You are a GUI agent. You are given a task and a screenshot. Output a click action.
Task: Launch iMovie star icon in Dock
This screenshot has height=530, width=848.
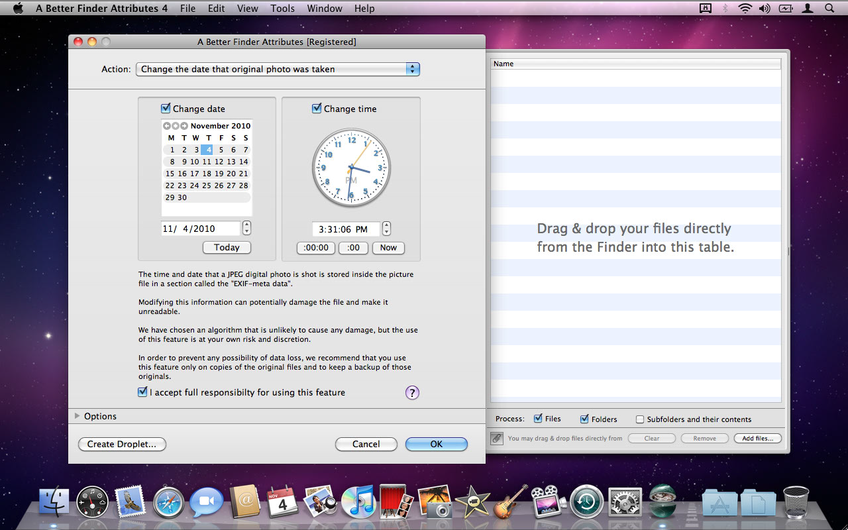tap(472, 502)
